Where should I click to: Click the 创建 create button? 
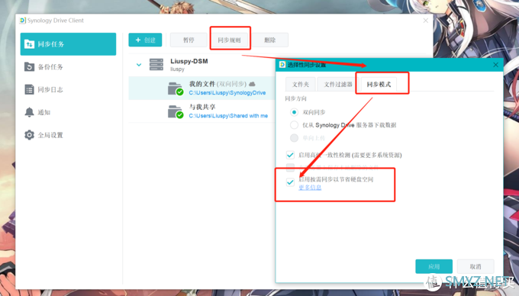coord(145,40)
